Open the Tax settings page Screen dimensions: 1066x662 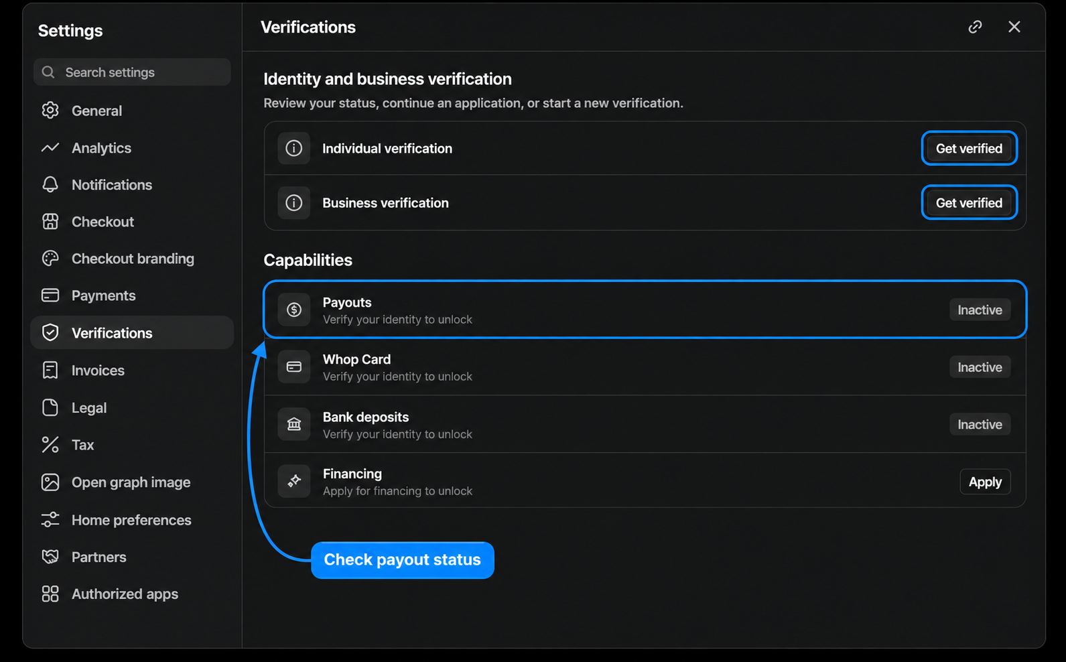click(x=132, y=444)
